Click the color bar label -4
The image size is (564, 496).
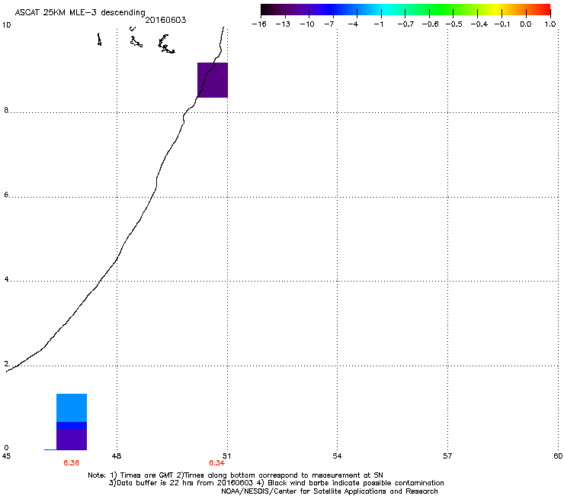[353, 24]
